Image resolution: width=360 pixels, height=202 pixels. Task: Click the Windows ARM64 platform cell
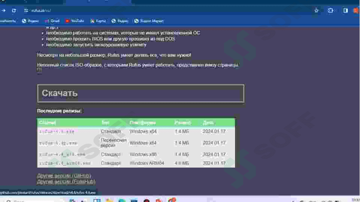(x=147, y=163)
